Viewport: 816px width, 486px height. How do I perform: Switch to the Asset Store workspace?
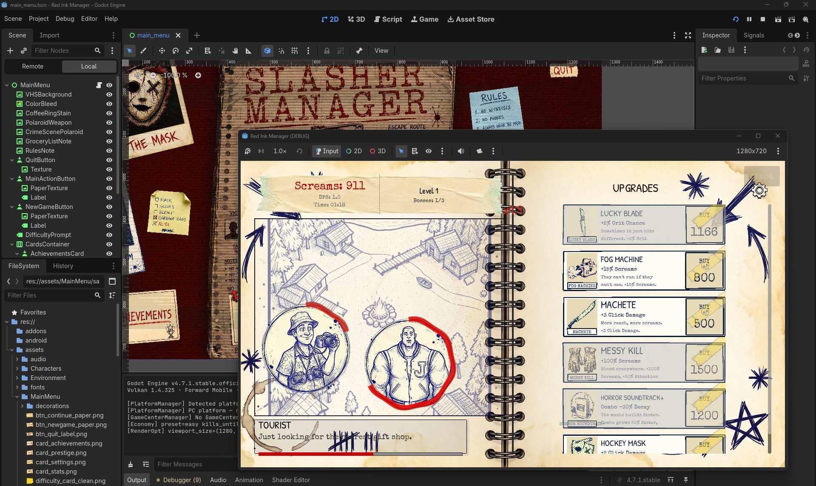(471, 19)
